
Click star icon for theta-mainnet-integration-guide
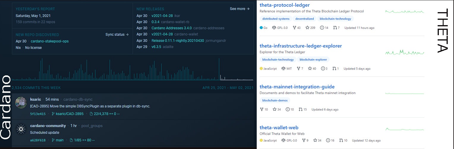275,109
